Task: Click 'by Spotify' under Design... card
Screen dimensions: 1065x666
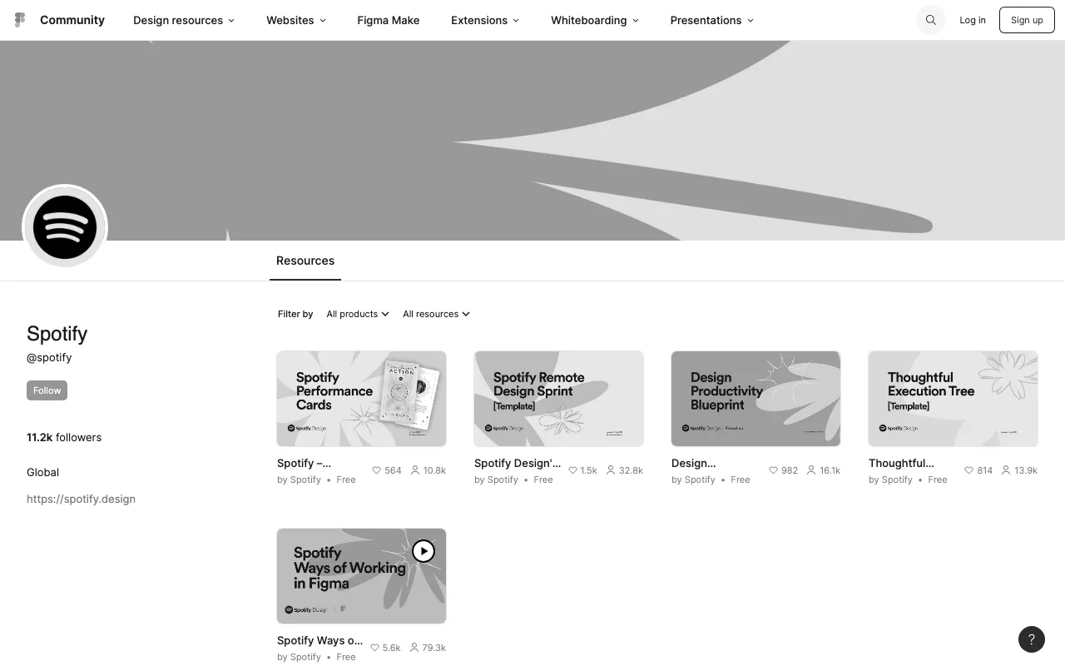Action: coord(693,480)
